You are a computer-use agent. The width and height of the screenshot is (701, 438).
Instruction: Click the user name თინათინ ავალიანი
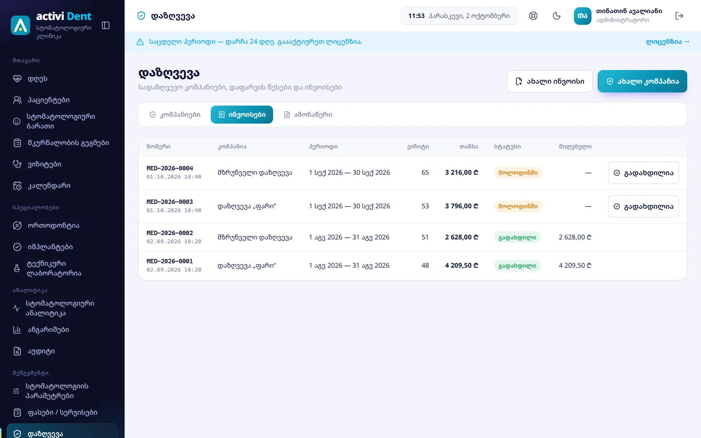629,11
